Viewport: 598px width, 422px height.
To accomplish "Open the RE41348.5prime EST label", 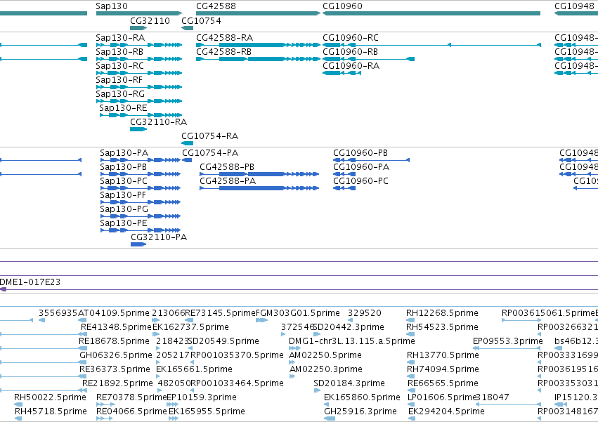I will [117, 327].
